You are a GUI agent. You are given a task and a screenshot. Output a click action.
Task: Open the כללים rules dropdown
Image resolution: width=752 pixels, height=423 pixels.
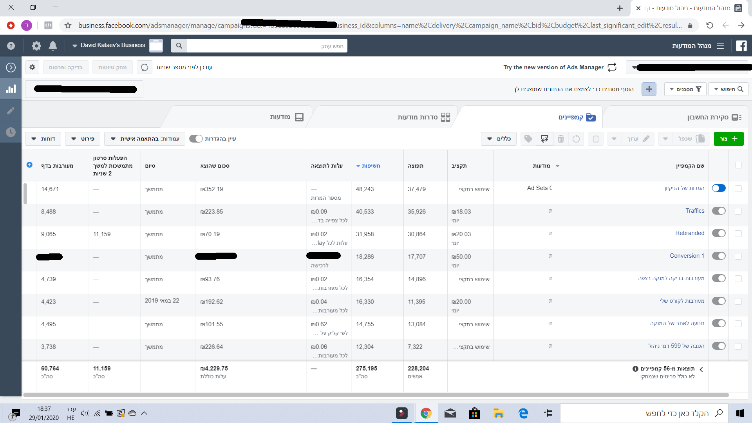[x=499, y=139]
